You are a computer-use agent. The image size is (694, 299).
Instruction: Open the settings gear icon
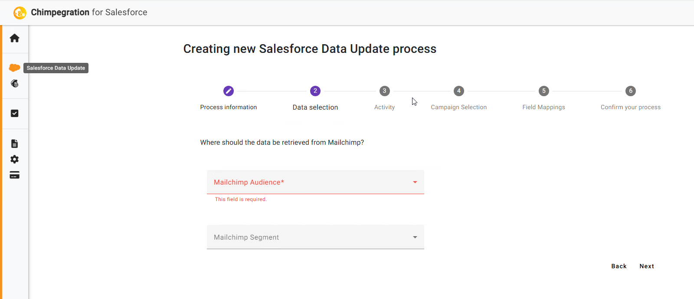point(14,159)
